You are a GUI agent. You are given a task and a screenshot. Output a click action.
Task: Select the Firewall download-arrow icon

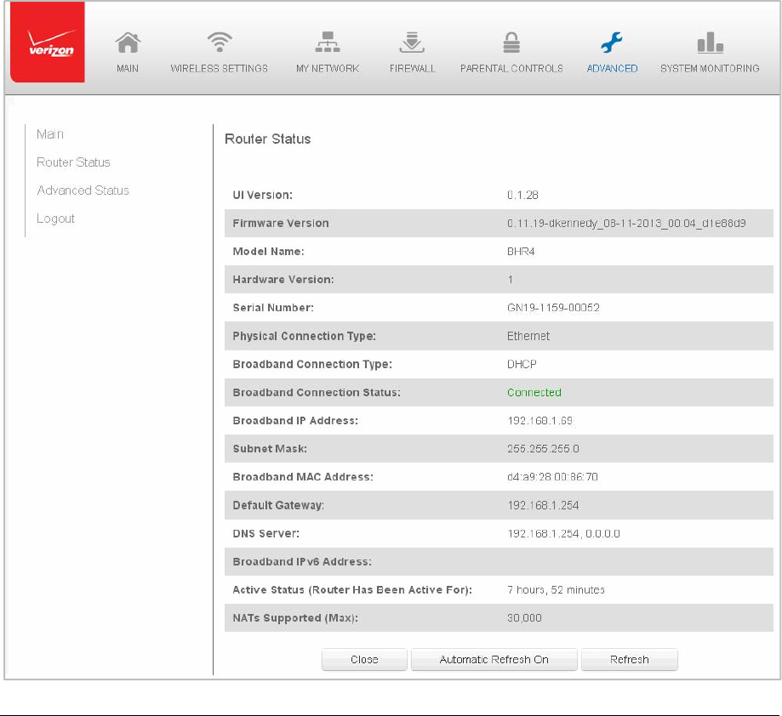coord(412,42)
